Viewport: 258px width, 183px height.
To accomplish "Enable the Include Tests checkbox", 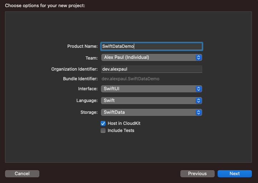I will pos(103,131).
